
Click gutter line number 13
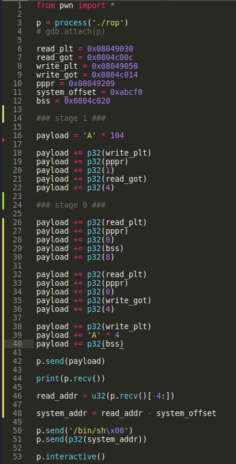tap(17, 109)
